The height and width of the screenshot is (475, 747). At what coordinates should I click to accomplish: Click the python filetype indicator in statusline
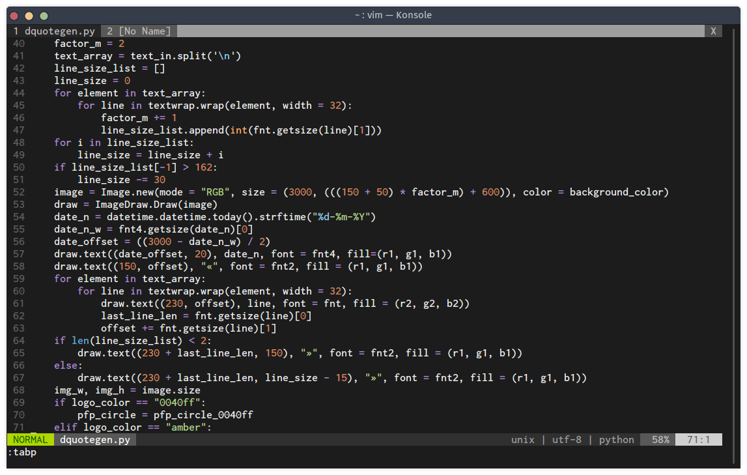pyautogui.click(x=615, y=439)
